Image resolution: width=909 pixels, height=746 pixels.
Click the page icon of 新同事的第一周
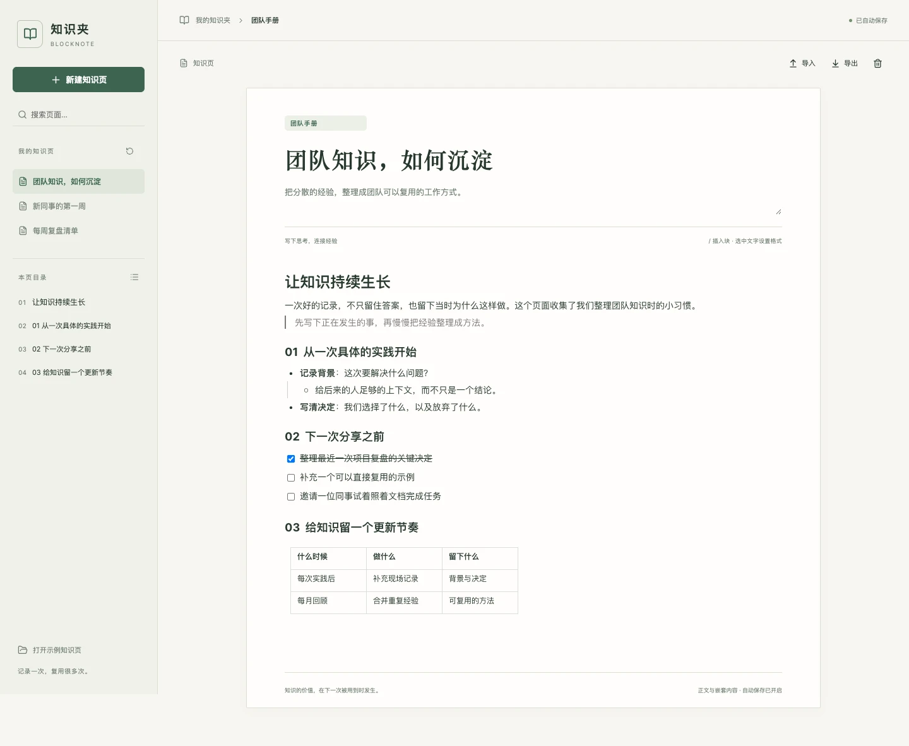click(x=23, y=206)
